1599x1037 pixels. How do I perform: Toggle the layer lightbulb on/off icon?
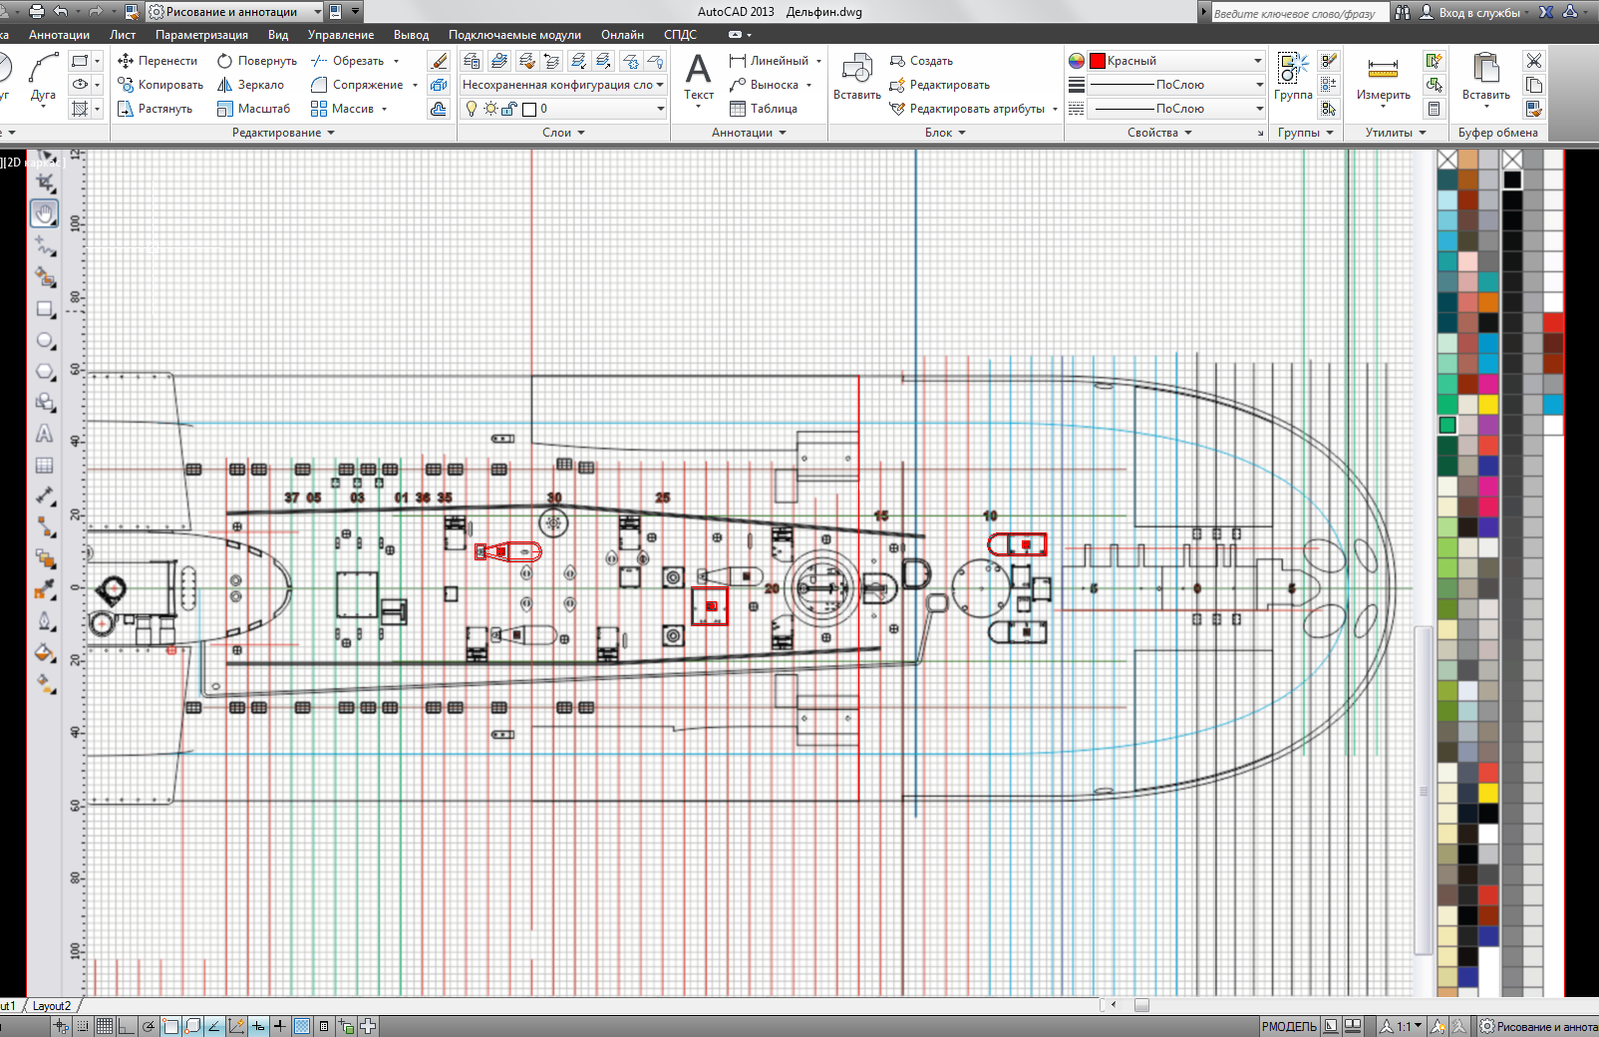[473, 109]
